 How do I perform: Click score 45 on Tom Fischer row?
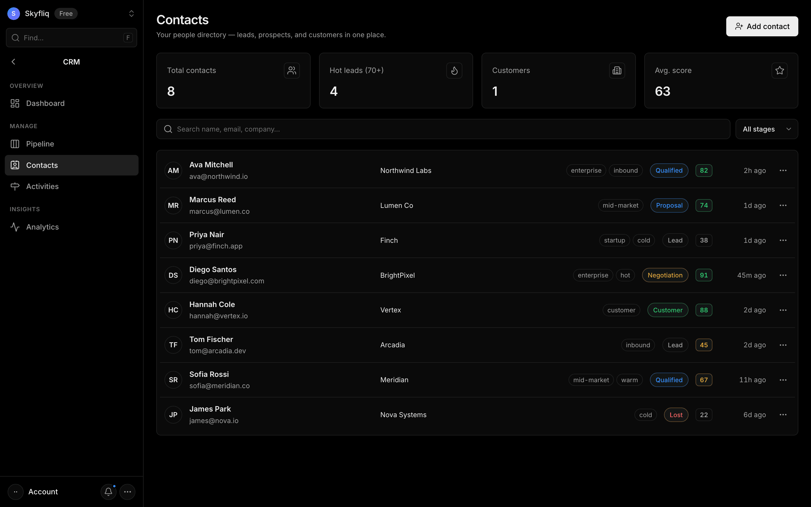tap(704, 345)
